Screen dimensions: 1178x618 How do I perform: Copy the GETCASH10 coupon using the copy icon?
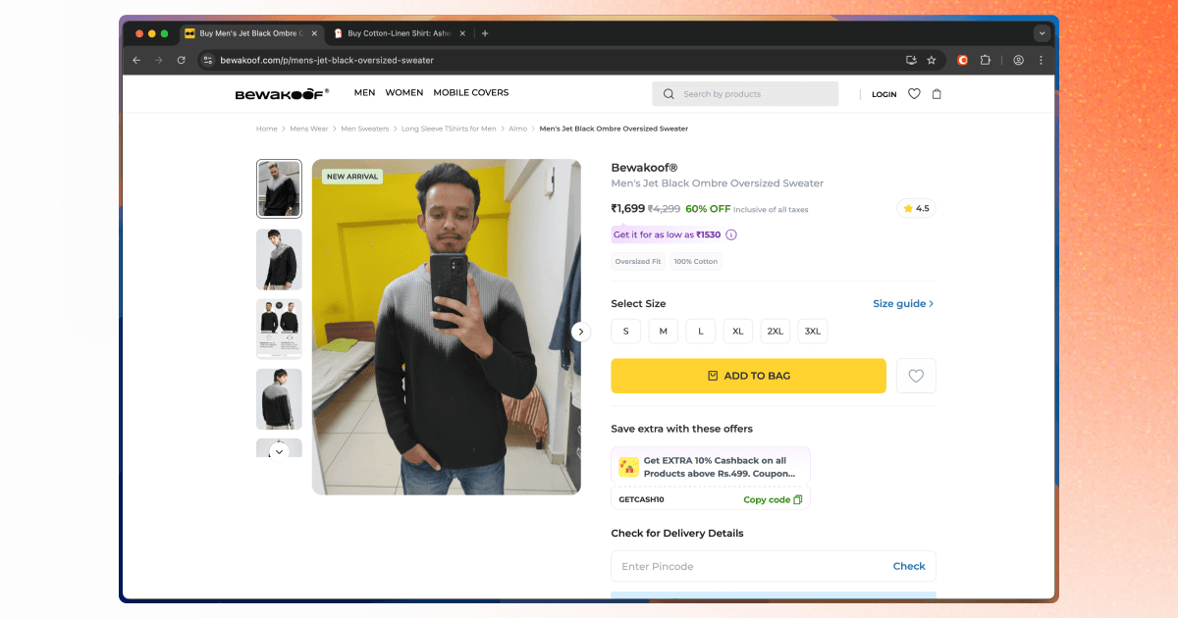coord(797,499)
